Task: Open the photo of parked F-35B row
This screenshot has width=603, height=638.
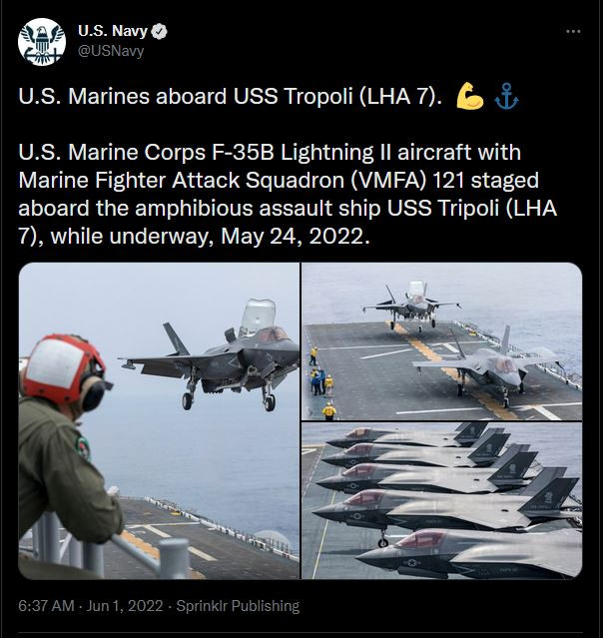Action: tap(442, 501)
